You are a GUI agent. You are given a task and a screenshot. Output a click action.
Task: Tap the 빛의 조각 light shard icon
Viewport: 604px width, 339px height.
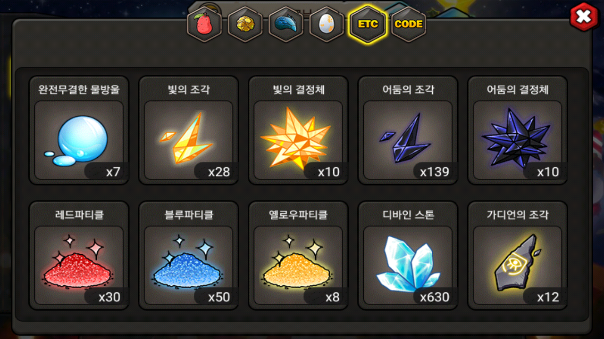point(188,140)
